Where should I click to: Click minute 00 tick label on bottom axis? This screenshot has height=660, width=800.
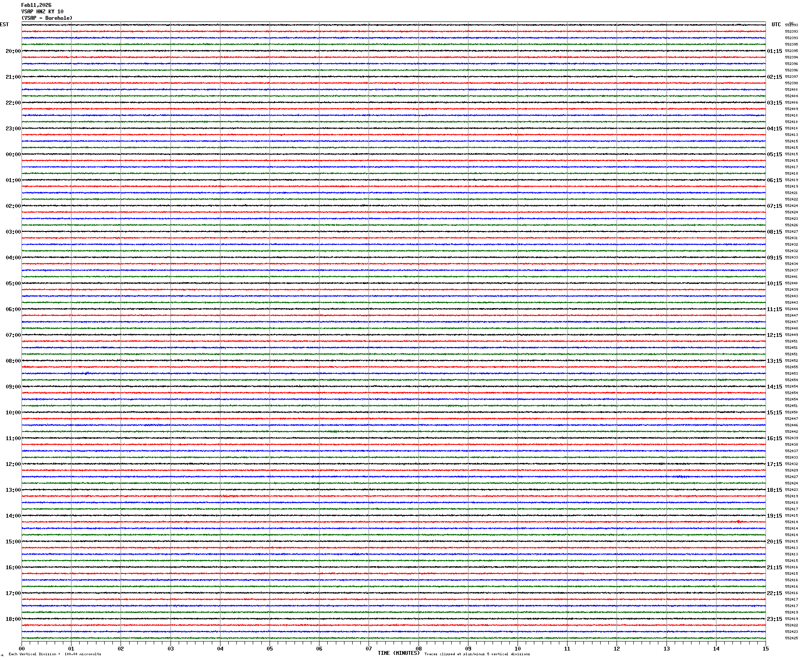coord(22,649)
